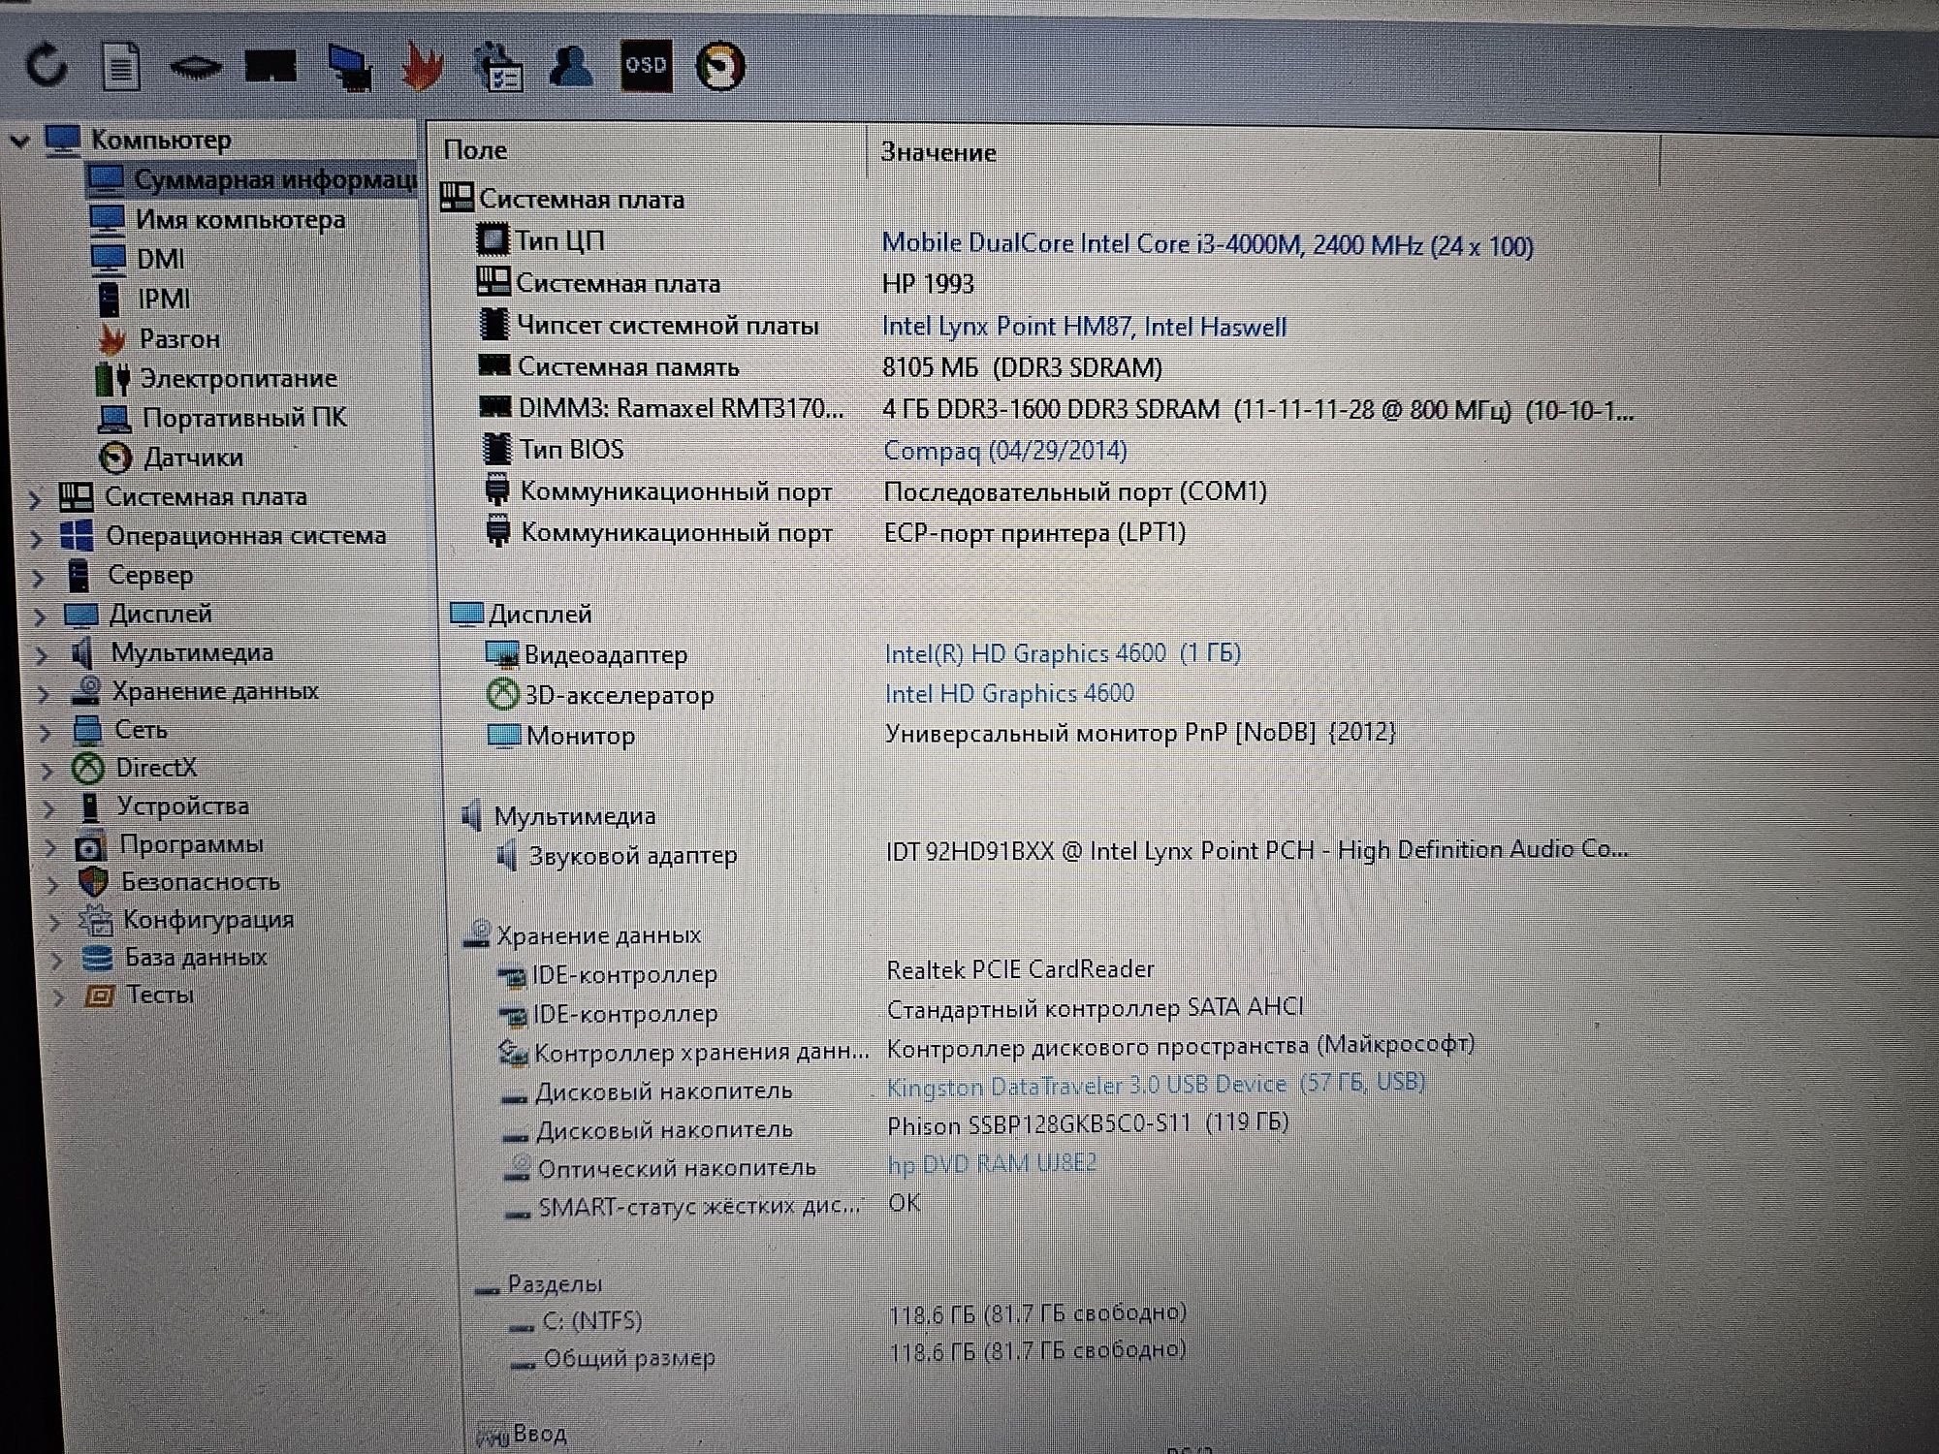Open the OSD panel icon
Screen dimensions: 1939x1454
tap(646, 66)
